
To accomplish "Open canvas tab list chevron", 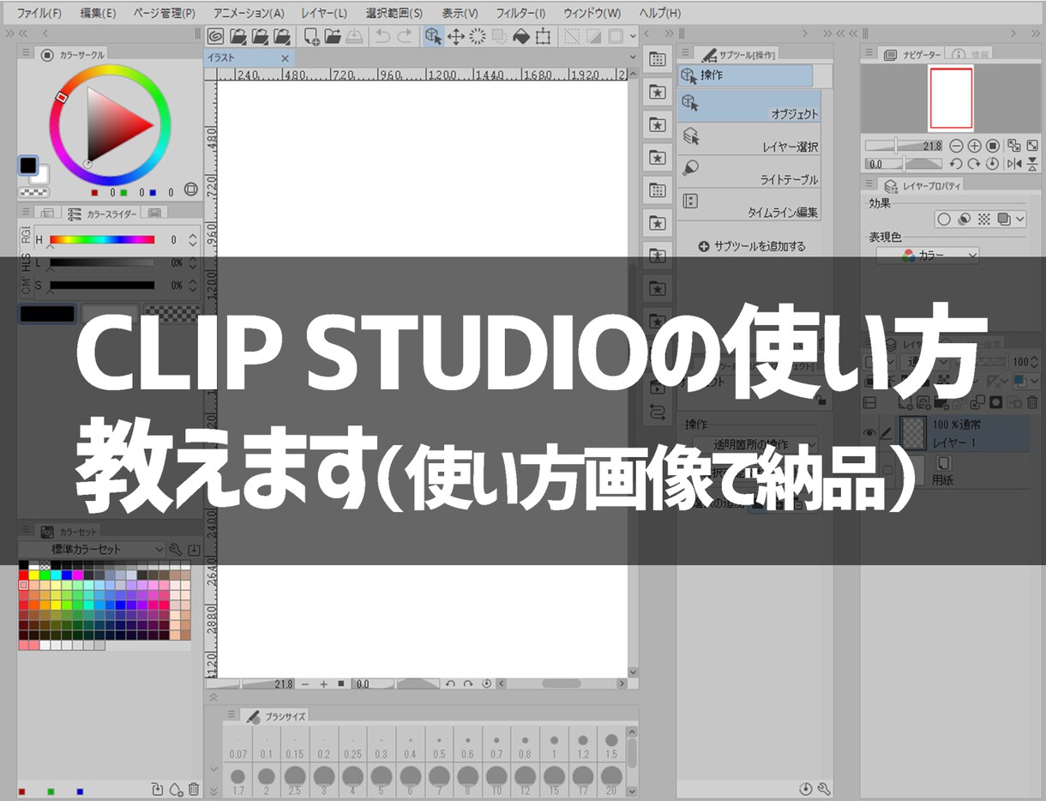I will [633, 57].
